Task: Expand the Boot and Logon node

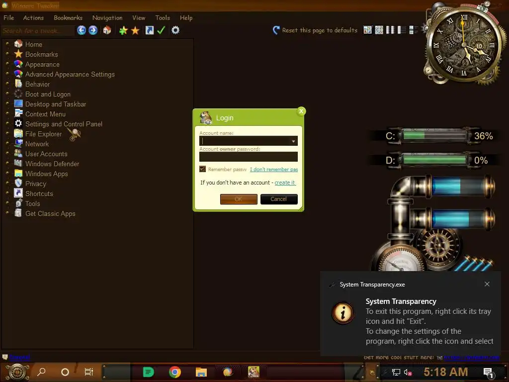Action: 7,93
